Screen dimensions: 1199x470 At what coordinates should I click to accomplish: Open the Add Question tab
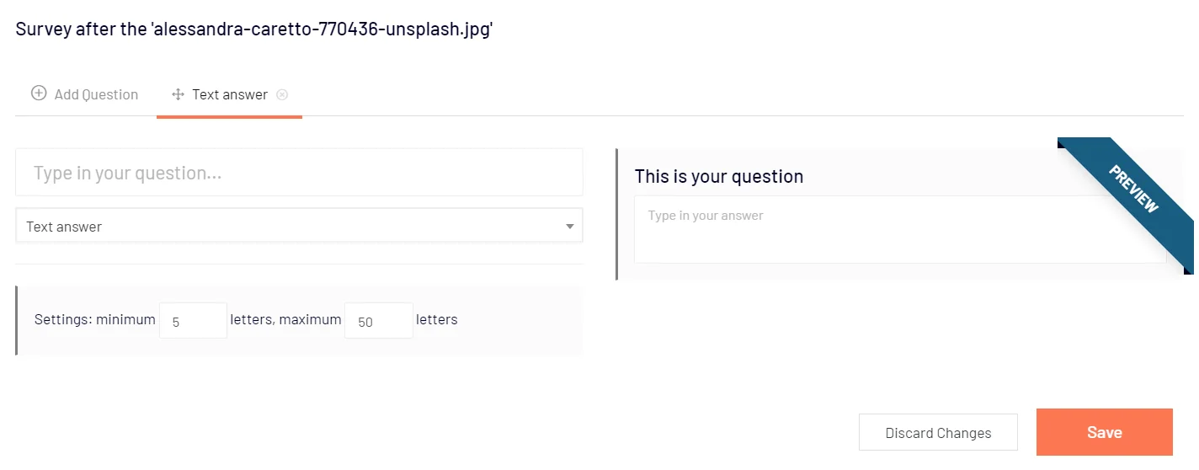pyautogui.click(x=85, y=94)
